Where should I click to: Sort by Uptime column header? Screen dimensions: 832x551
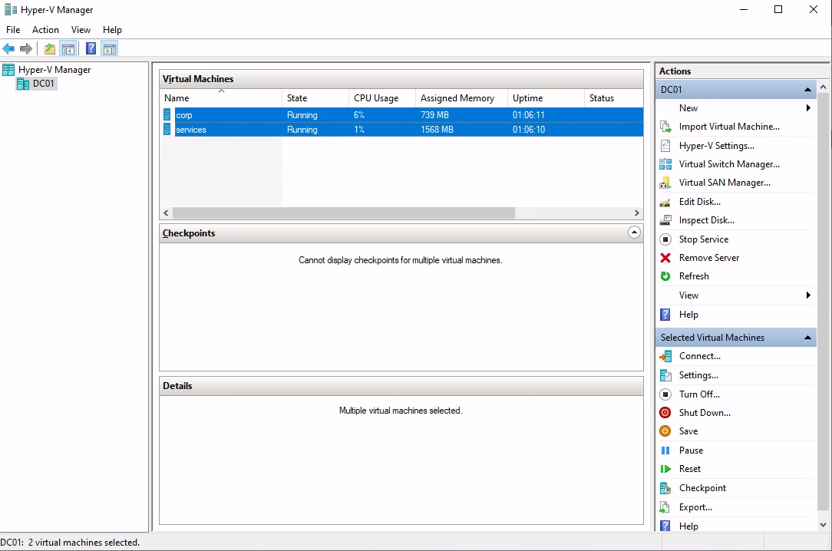click(546, 98)
